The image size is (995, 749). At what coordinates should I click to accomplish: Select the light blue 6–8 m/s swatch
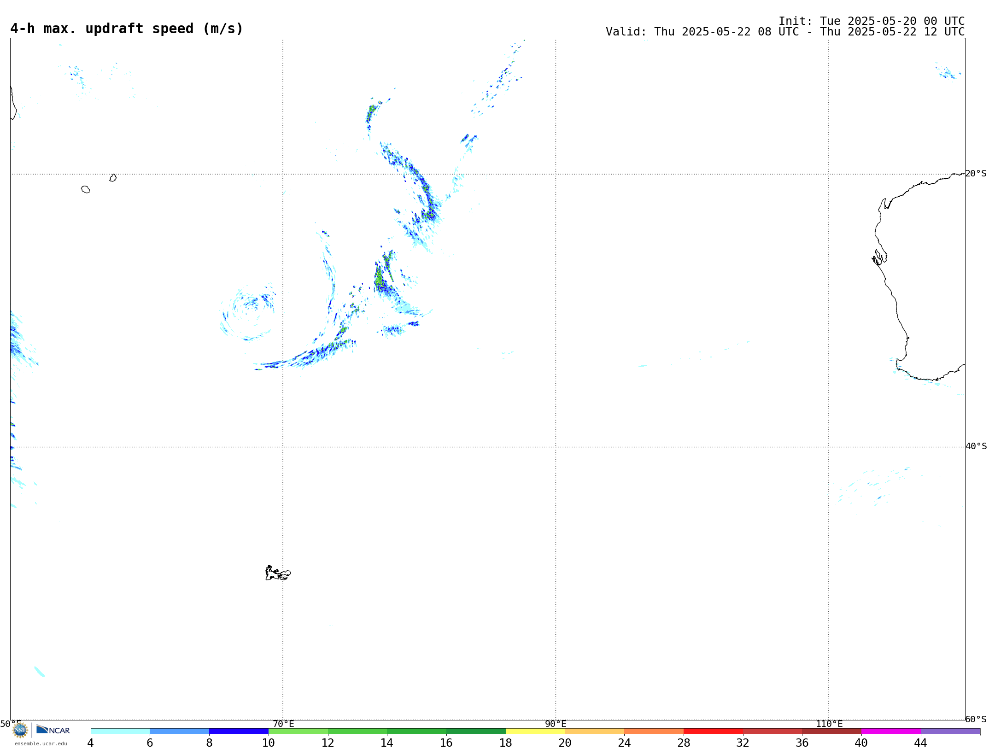click(x=180, y=731)
